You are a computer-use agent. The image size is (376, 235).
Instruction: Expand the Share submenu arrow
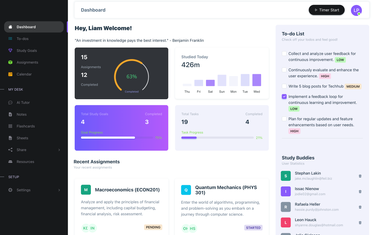point(59,150)
